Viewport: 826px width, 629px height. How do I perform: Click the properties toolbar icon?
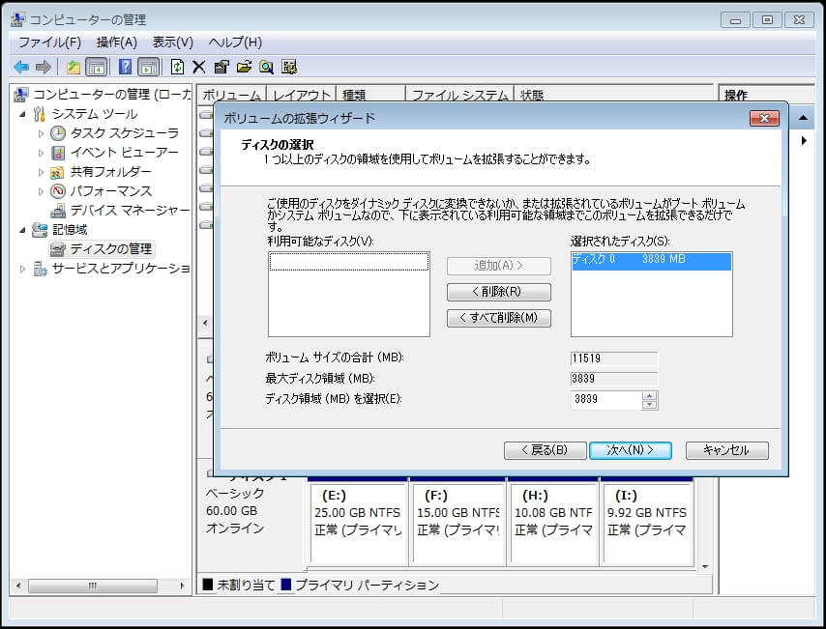pos(221,67)
